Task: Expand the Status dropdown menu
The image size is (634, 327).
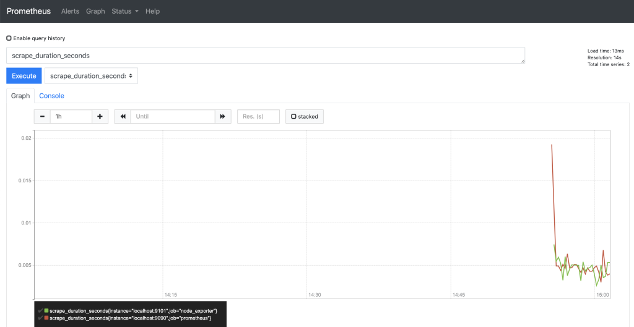Action: [x=124, y=11]
